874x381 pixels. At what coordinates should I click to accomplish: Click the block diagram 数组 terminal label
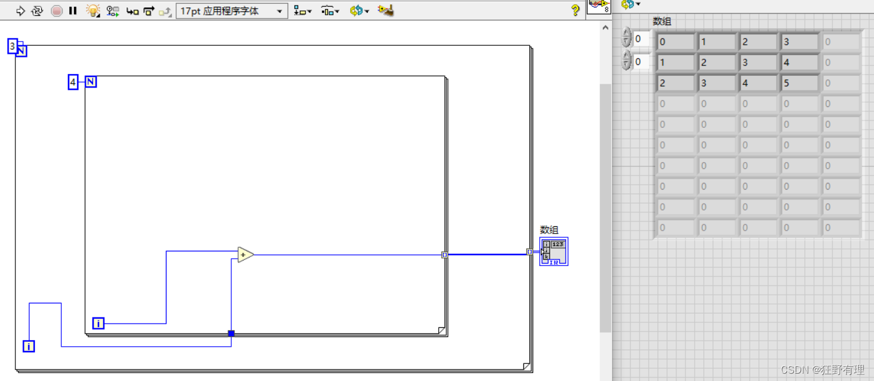(549, 230)
